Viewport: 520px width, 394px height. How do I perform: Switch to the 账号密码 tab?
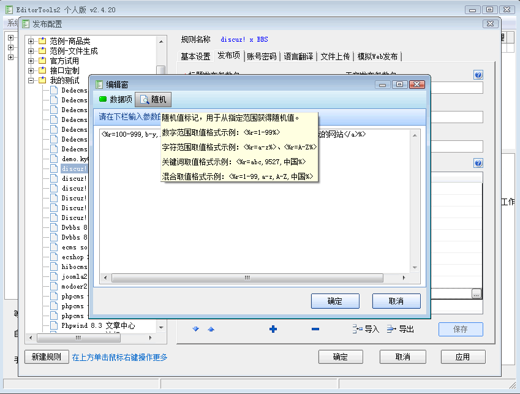[x=262, y=55]
